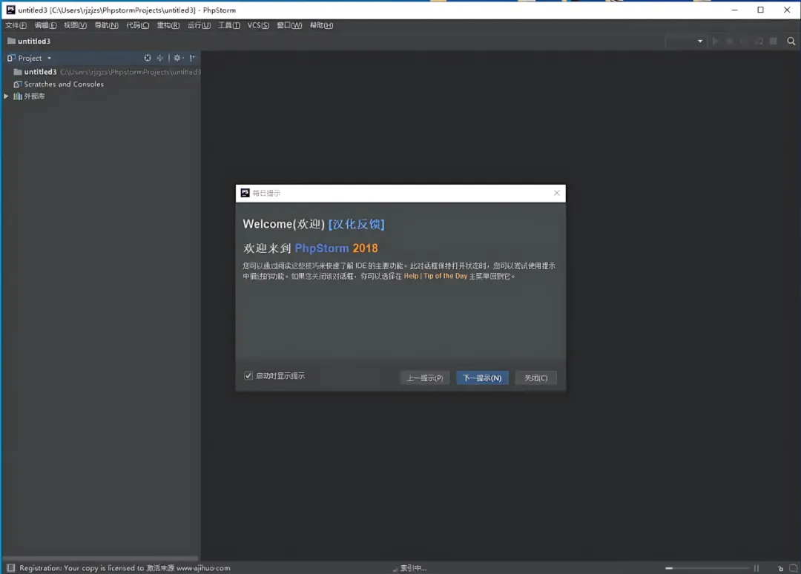The image size is (801, 574).
Task: Click the Run triangle icon in toolbar
Action: (x=715, y=42)
